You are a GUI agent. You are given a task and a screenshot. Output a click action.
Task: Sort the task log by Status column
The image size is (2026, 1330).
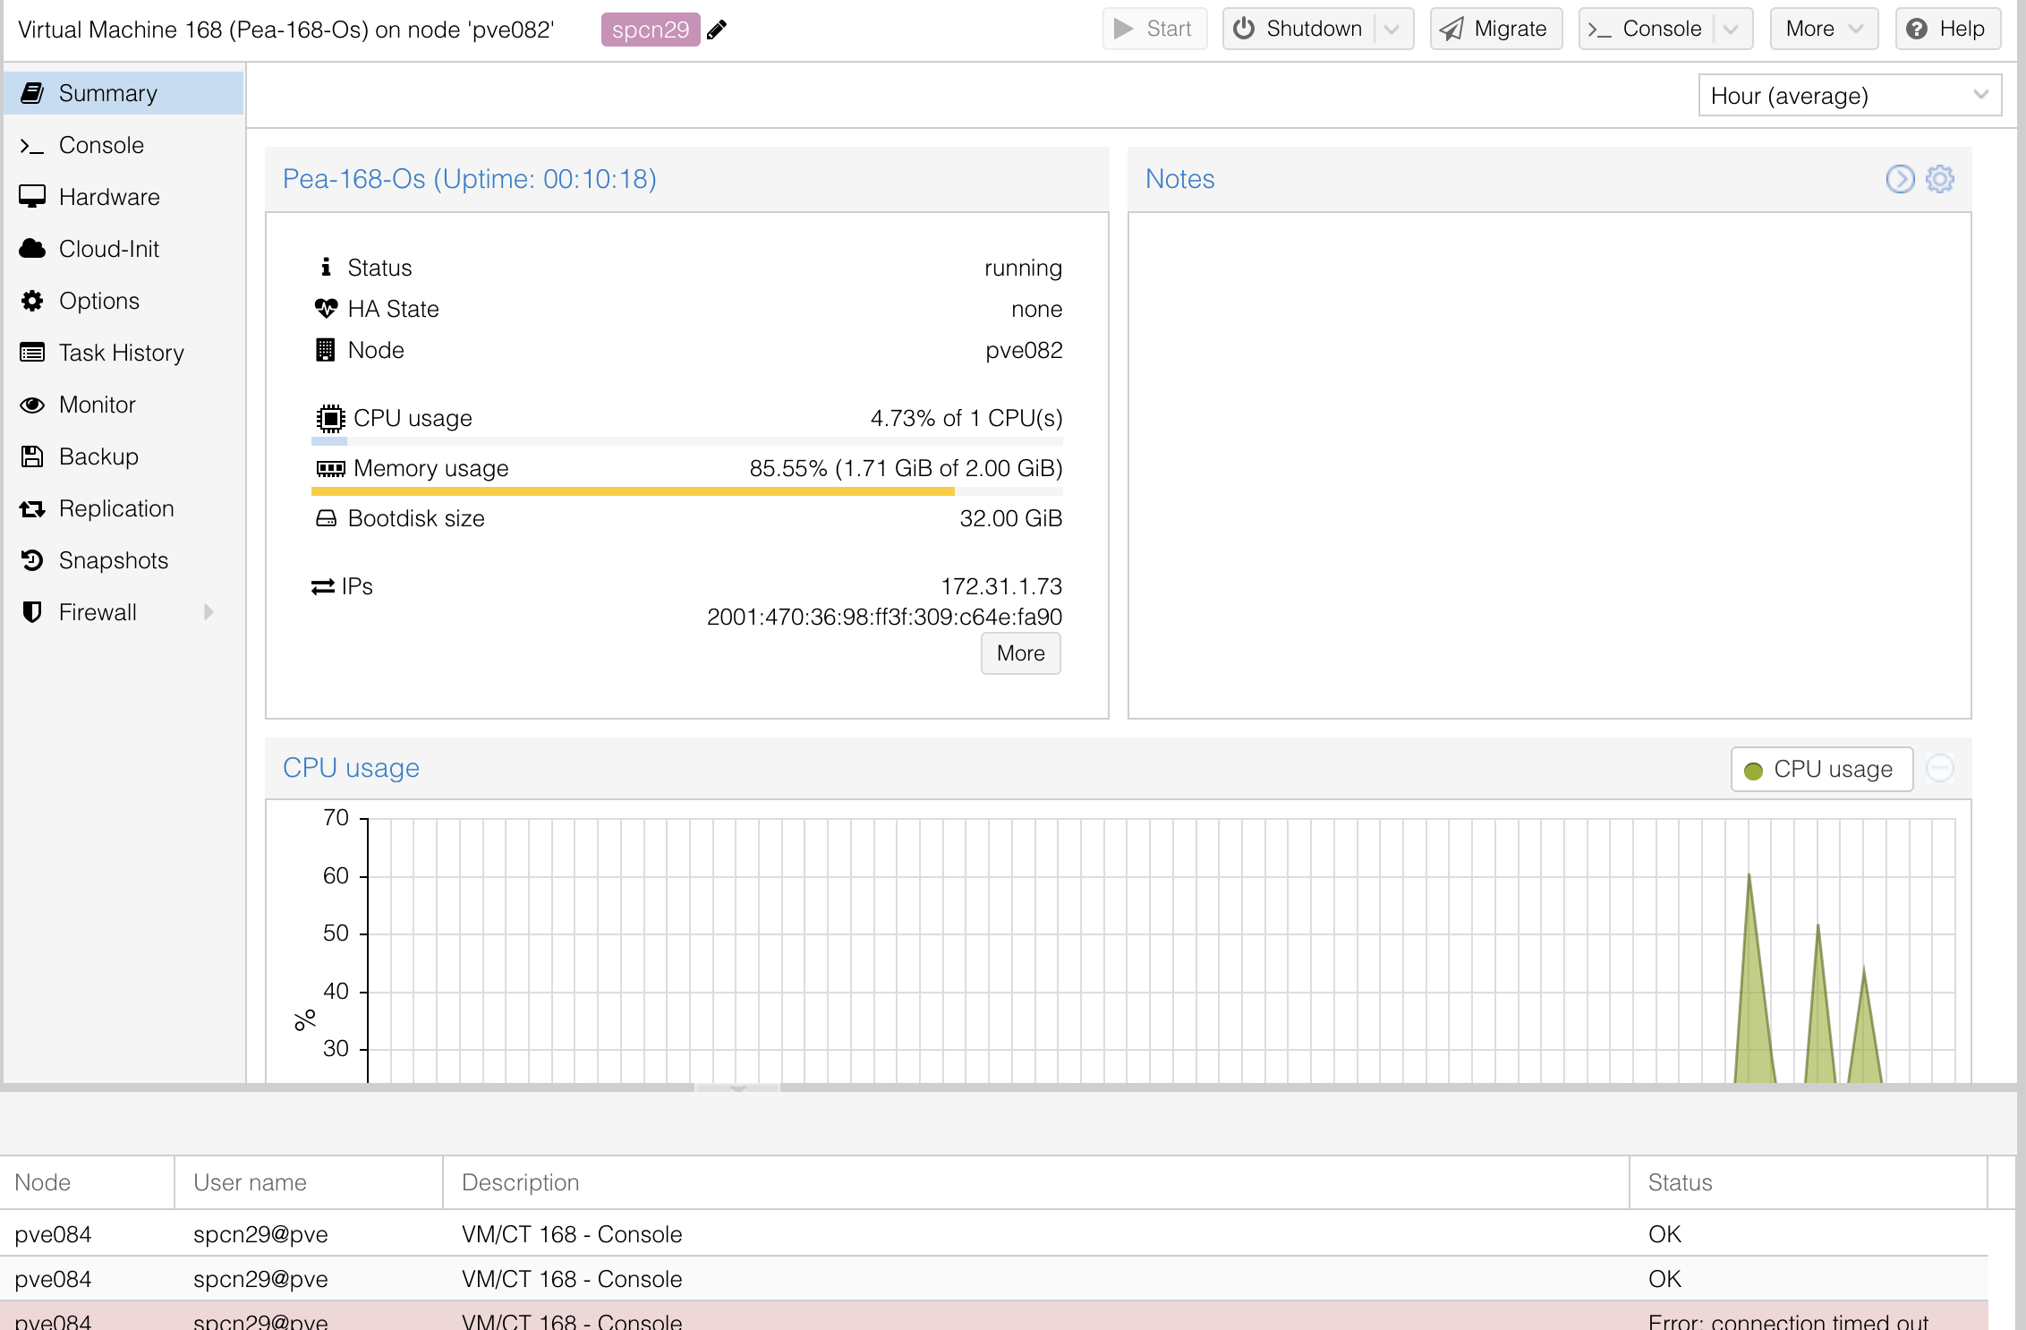(1809, 1182)
